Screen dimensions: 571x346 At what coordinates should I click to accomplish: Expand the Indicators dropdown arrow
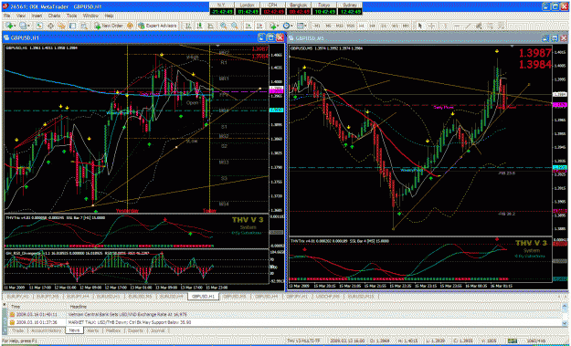click(x=279, y=26)
